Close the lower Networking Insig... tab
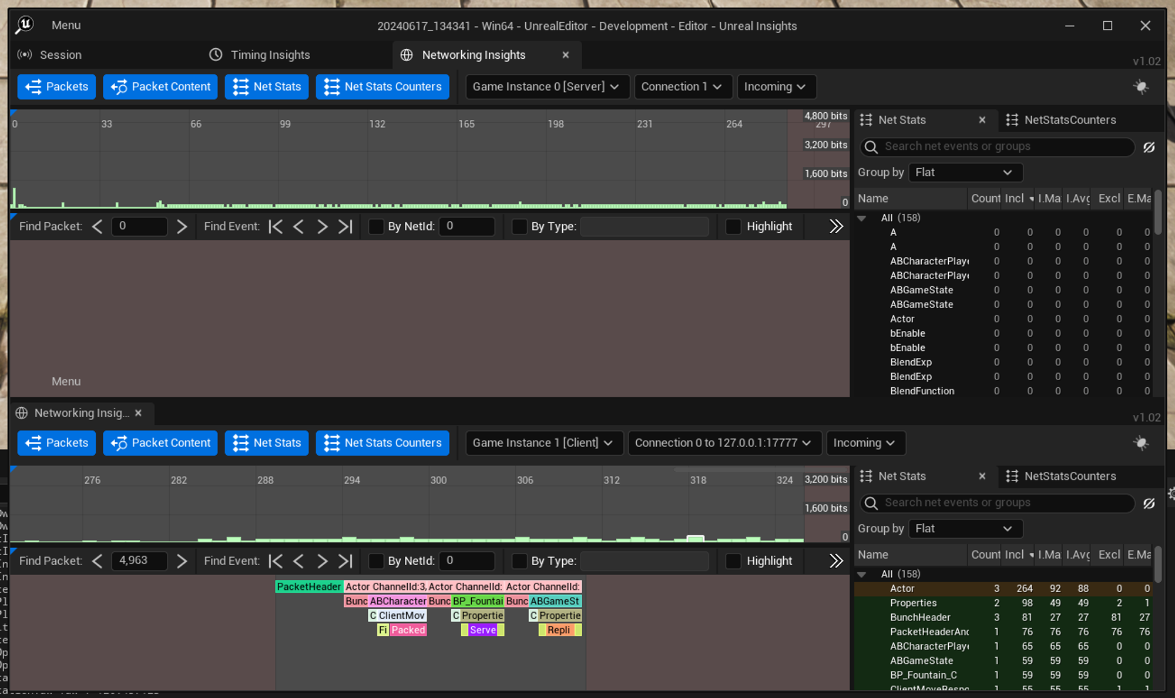The height and width of the screenshot is (698, 1175). (138, 413)
